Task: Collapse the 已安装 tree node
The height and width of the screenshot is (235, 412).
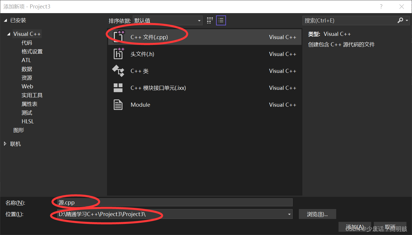Action: pos(6,20)
